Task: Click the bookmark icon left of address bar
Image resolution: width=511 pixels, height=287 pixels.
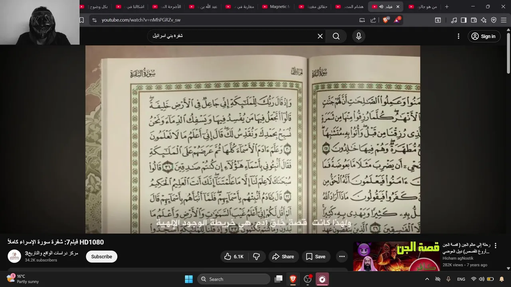Action: [x=81, y=20]
